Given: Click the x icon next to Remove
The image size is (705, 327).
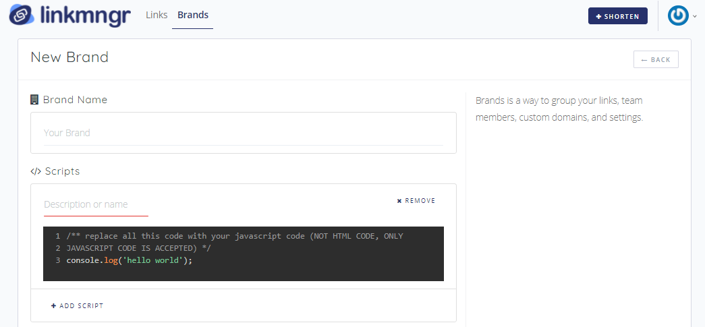Looking at the screenshot, I should click(399, 201).
